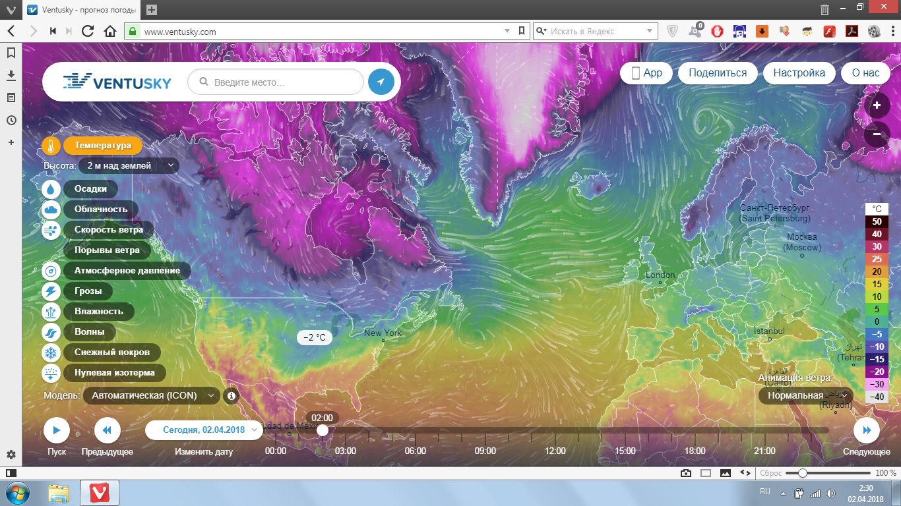Viewport: 901px width, 506px height.
Task: Open the date selector Сегодня, 02.04.2018
Action: (x=204, y=430)
